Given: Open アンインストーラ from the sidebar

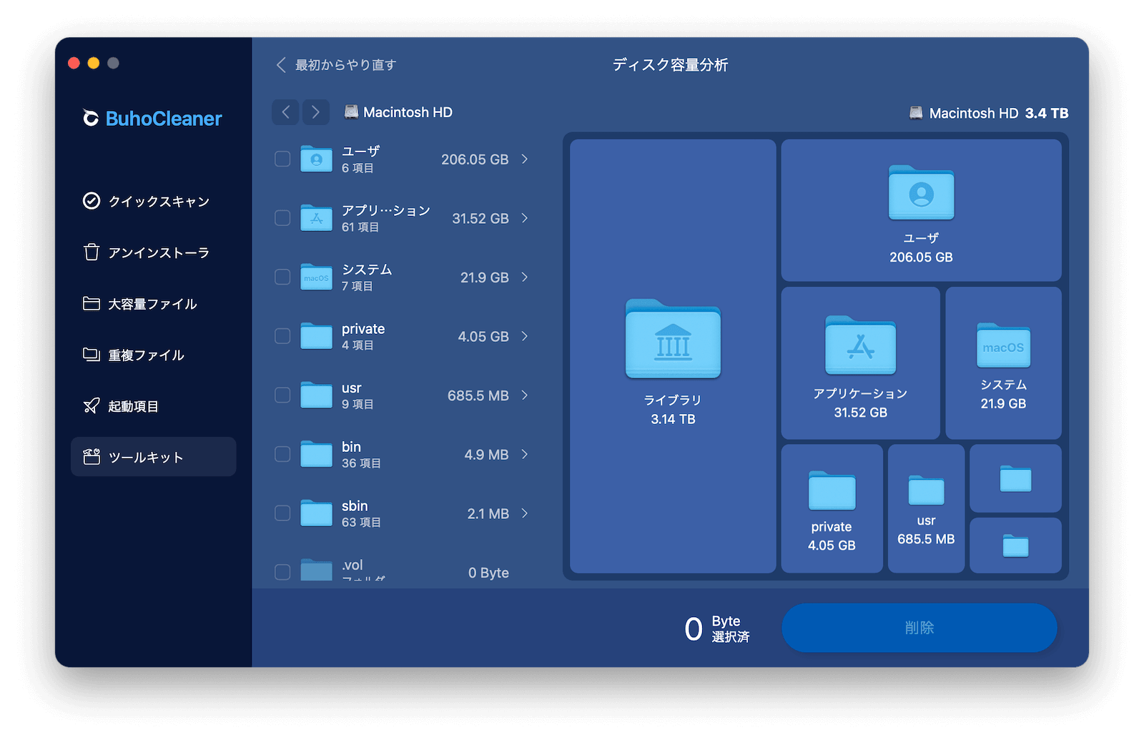Looking at the screenshot, I should click(158, 253).
